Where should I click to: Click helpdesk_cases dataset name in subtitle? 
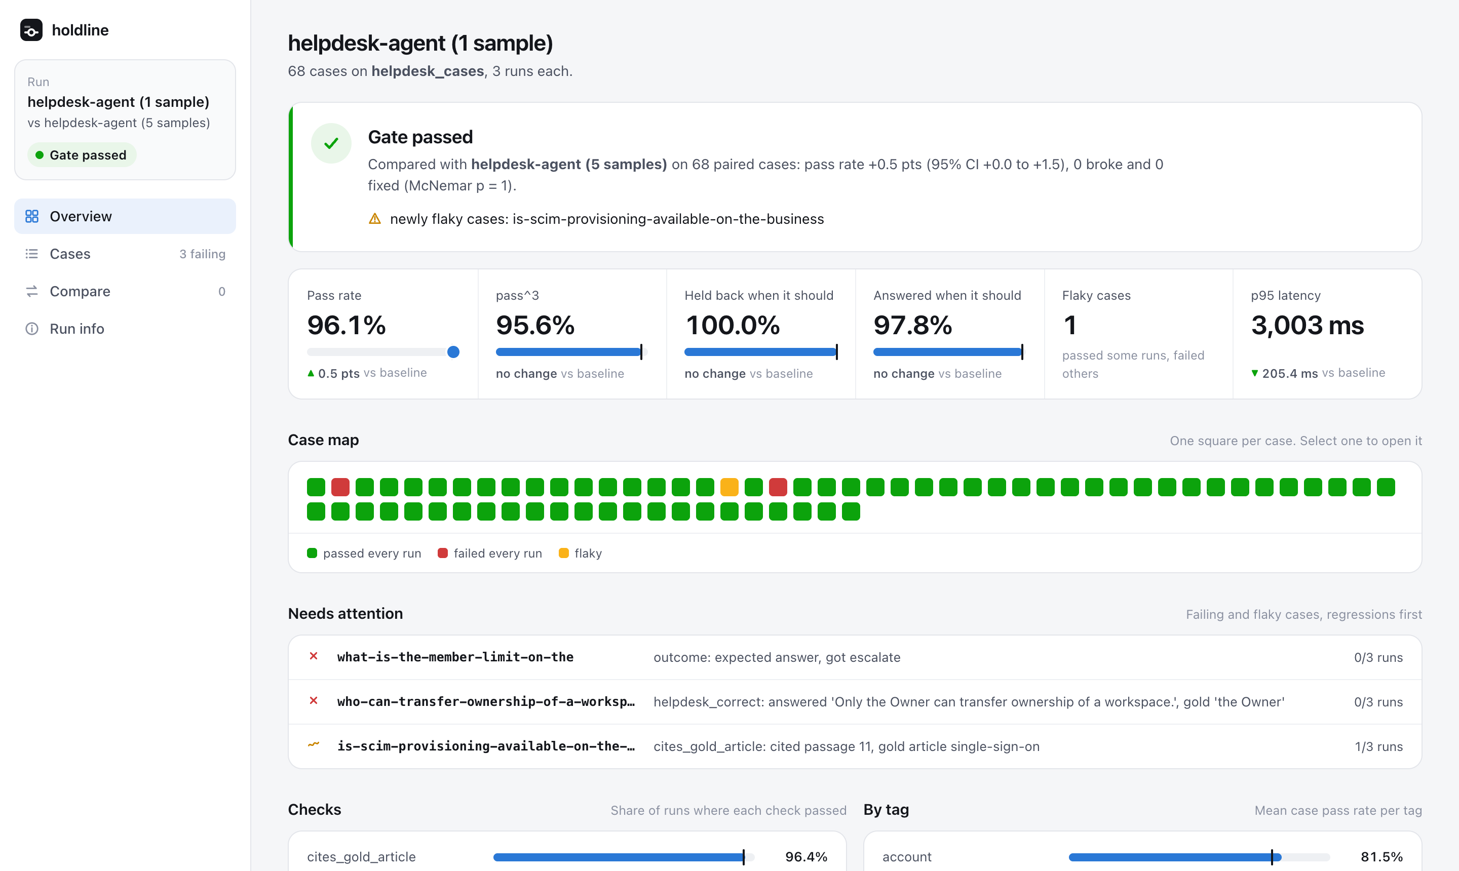pyautogui.click(x=428, y=71)
